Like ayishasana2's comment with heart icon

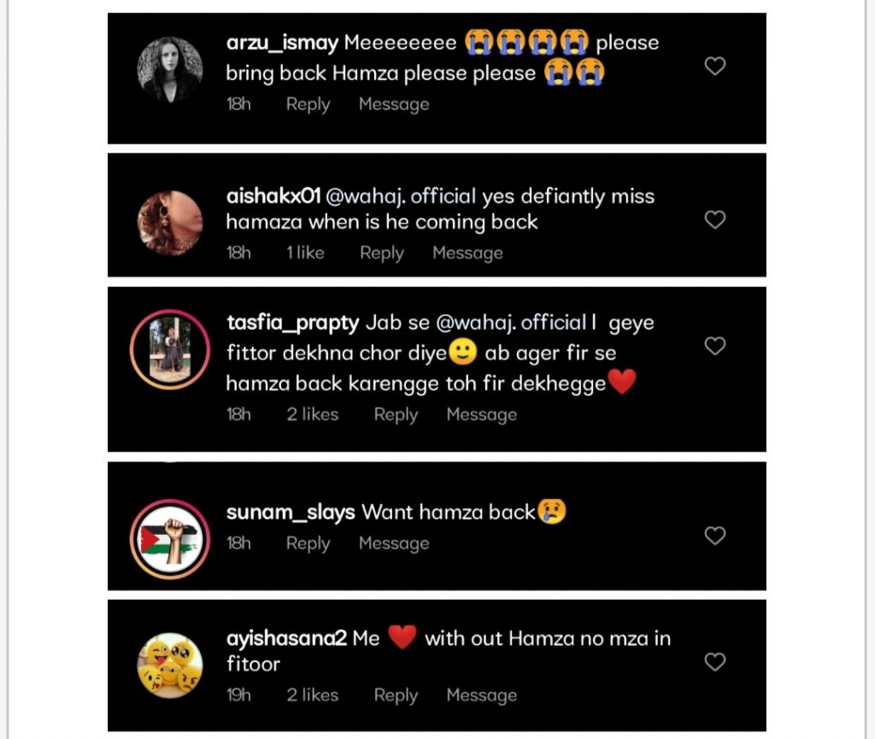715,662
